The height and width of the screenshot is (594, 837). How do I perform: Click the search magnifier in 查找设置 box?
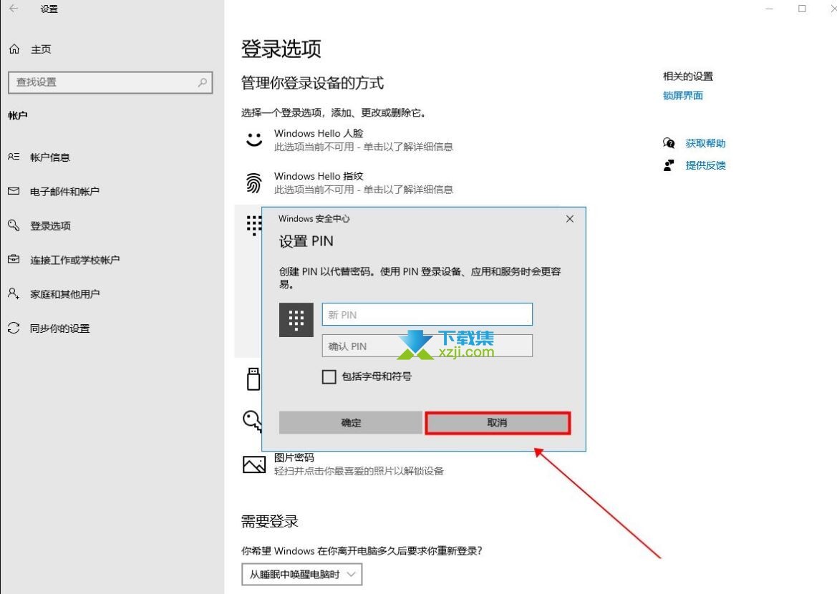coord(203,82)
